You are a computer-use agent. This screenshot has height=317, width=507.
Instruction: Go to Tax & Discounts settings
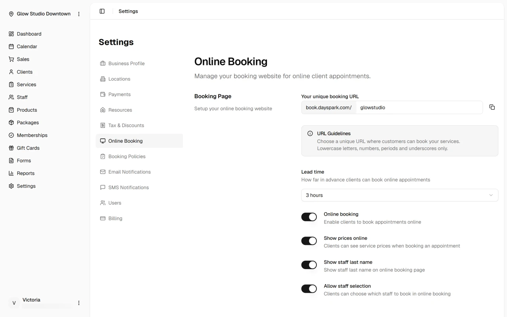tap(139, 126)
